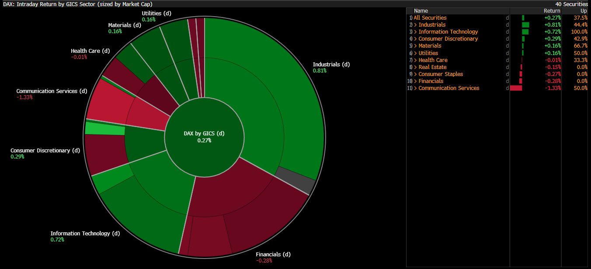Image resolution: width=591 pixels, height=269 pixels.
Task: Sort by the Name column header
Action: point(421,11)
